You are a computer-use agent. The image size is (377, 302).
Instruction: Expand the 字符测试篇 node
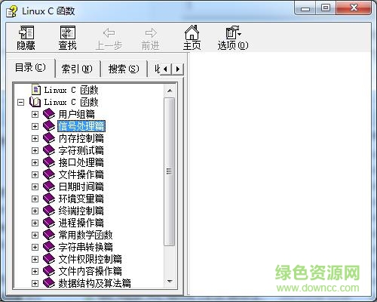pos(35,150)
